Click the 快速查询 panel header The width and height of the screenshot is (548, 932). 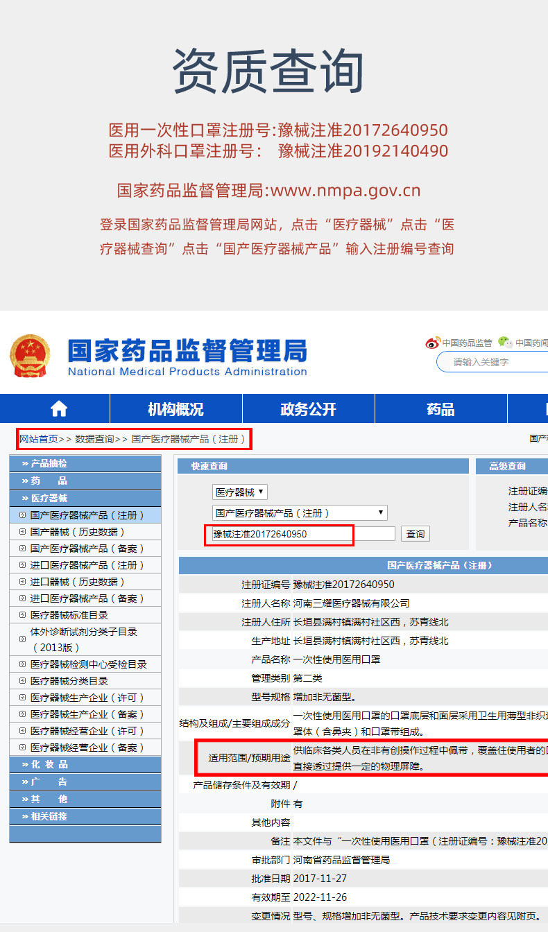coord(323,466)
